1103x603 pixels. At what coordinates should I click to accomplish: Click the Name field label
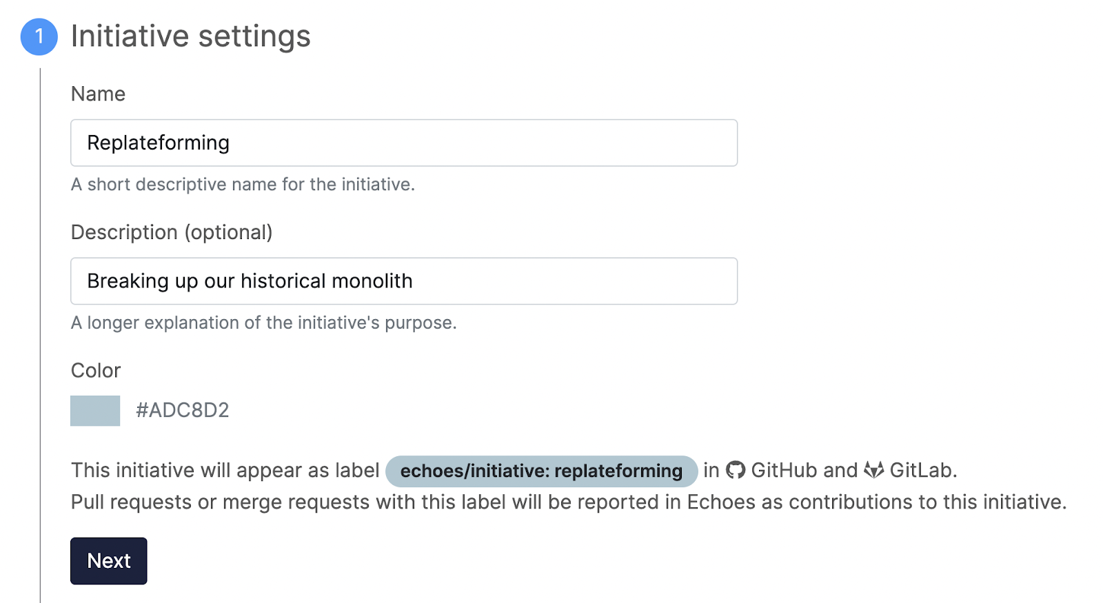tap(99, 94)
